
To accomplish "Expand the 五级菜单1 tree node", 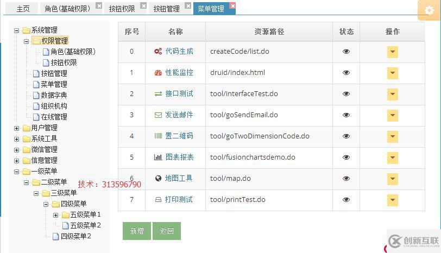I will point(56,216).
